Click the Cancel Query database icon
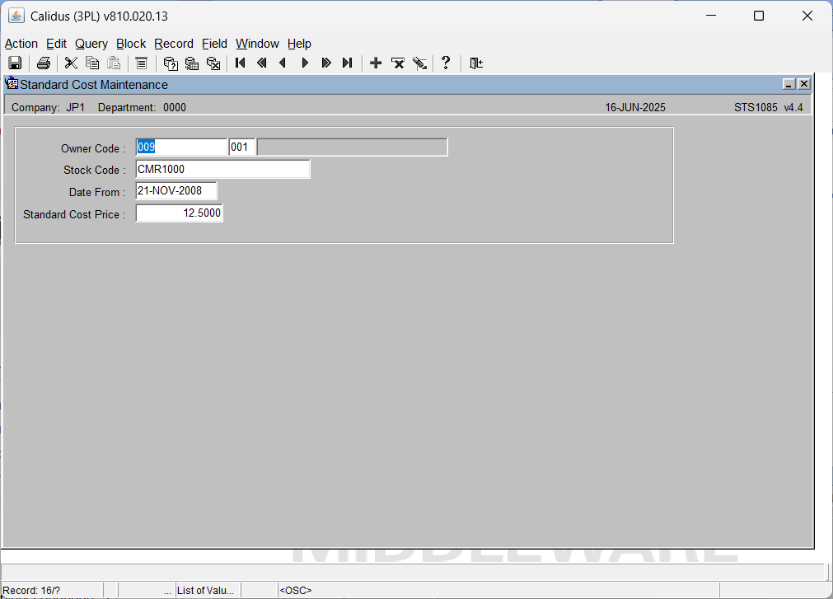Image resolution: width=833 pixels, height=599 pixels. [213, 63]
